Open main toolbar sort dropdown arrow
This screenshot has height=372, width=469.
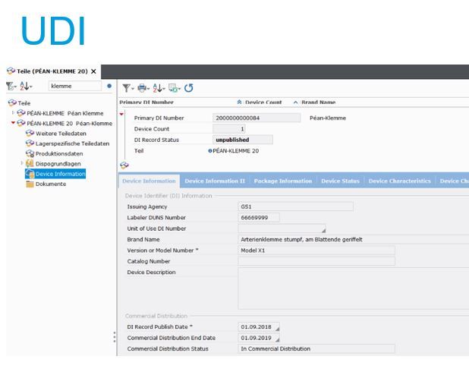tap(164, 89)
